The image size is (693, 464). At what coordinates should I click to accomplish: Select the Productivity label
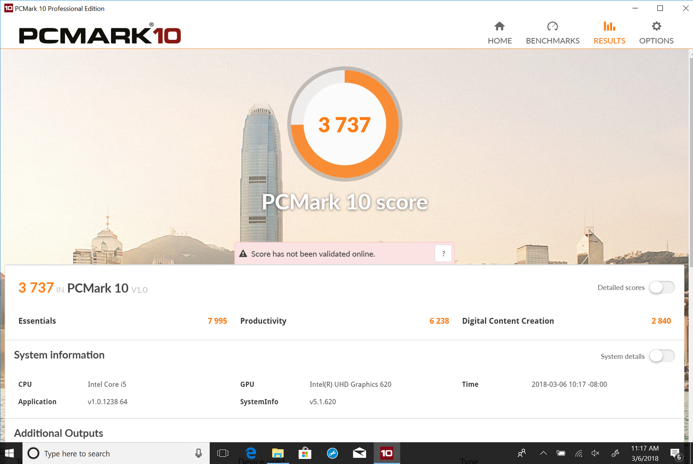pyautogui.click(x=263, y=321)
